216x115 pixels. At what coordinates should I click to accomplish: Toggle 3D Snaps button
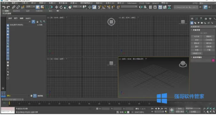coord(99,7)
